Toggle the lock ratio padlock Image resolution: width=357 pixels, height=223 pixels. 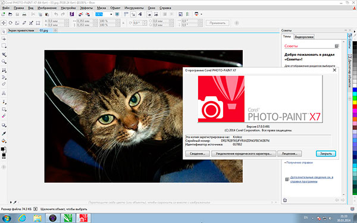tap(123, 23)
